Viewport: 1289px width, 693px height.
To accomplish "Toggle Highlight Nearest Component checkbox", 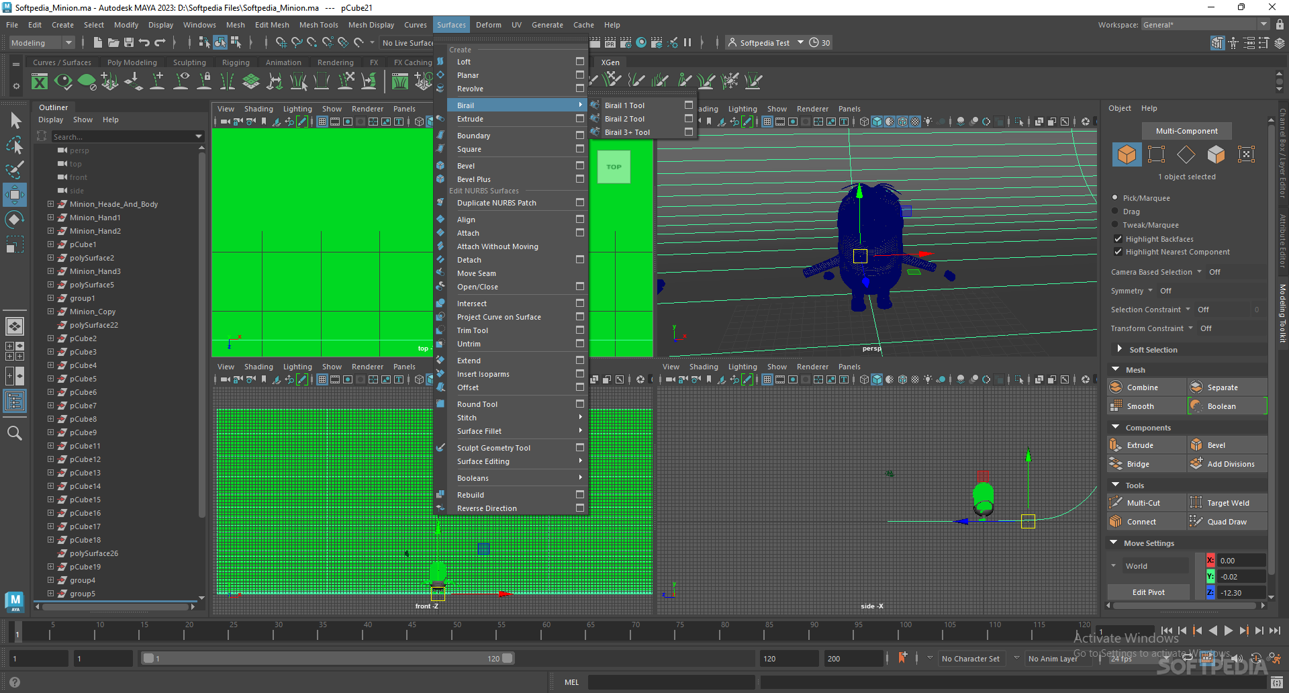I will coord(1118,252).
